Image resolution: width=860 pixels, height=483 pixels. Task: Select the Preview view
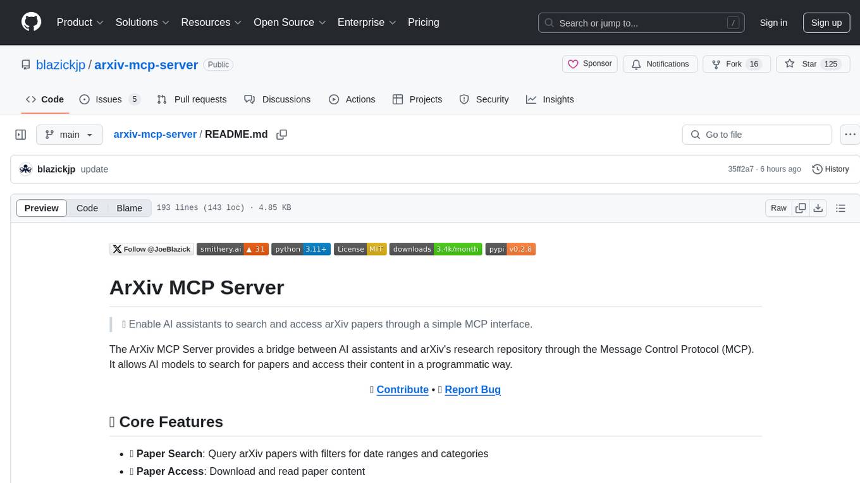[x=42, y=208]
